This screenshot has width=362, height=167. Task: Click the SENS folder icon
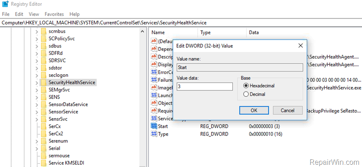click(44, 97)
